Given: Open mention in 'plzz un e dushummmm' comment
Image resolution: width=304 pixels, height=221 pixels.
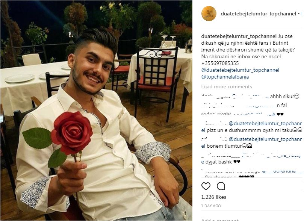Looking at the screenshot, I should pos(252,127).
